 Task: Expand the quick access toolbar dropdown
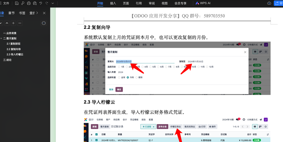(x=53, y=3)
